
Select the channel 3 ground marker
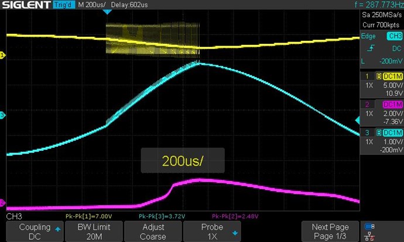click(2, 115)
